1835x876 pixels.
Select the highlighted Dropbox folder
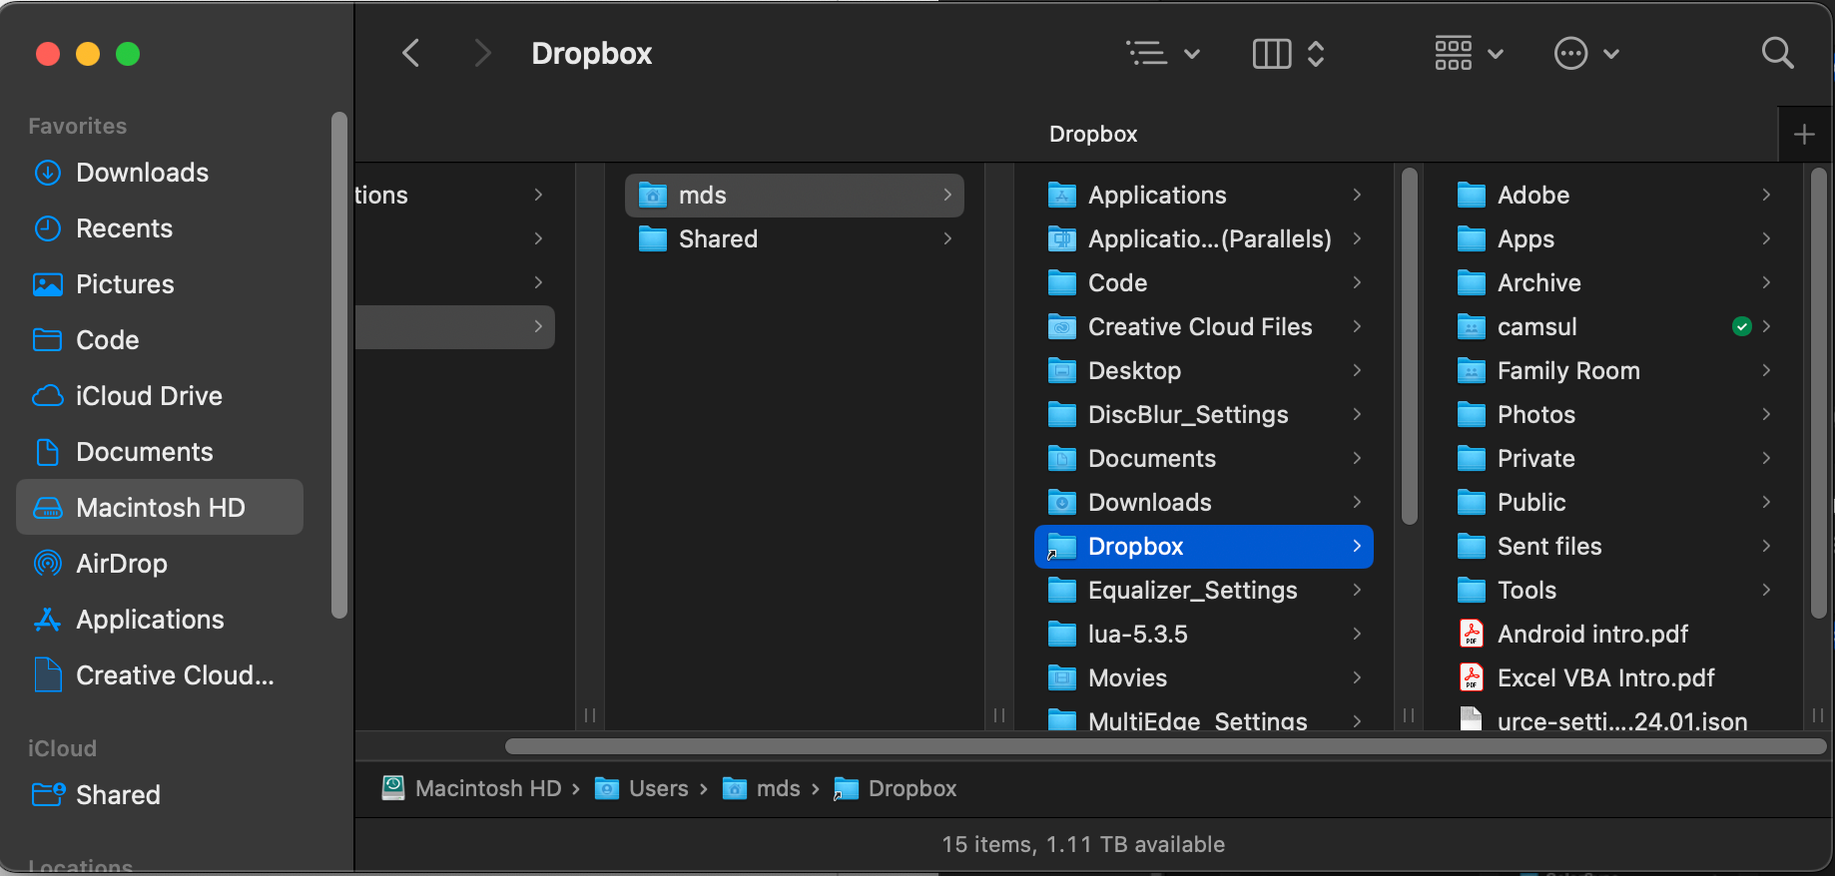tap(1204, 547)
